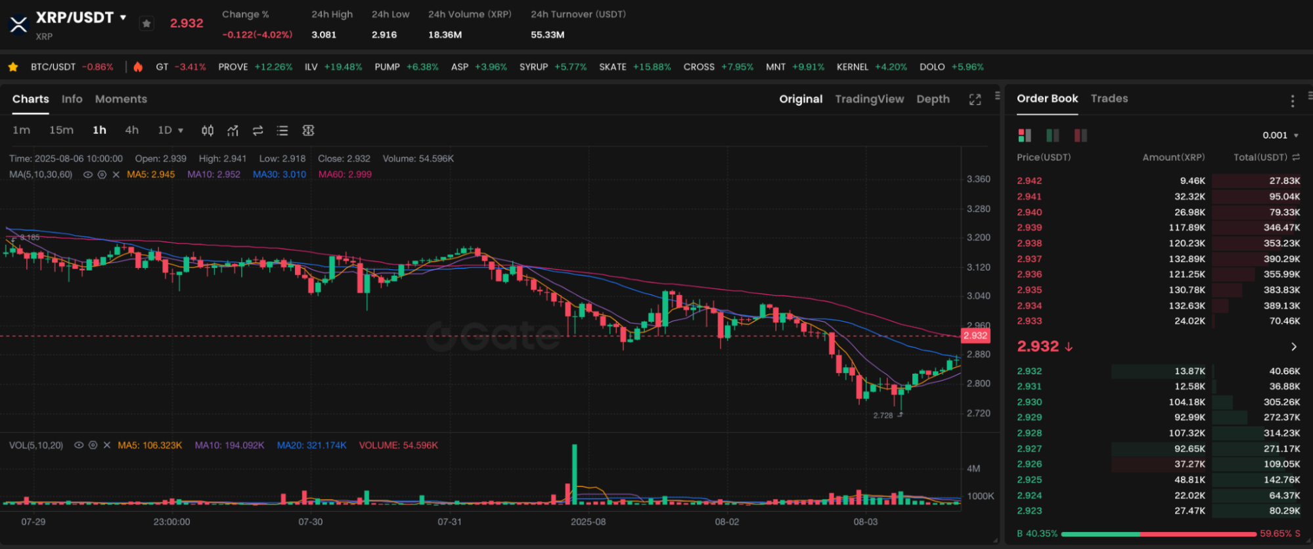
Task: Open PUMP pair from ticker bar
Action: (x=407, y=67)
